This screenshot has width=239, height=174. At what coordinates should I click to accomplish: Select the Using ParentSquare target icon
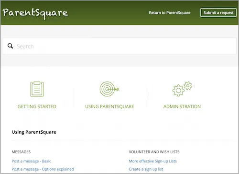109,89
